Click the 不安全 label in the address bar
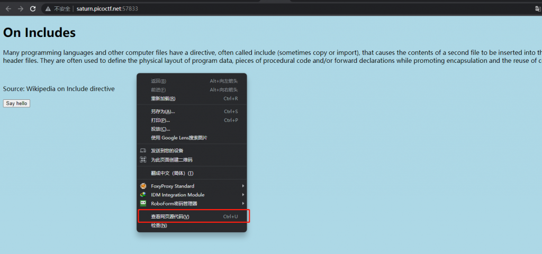This screenshot has width=542, height=254. pos(62,9)
